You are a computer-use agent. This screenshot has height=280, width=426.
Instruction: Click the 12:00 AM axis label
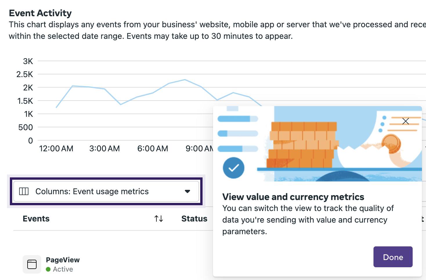56,149
